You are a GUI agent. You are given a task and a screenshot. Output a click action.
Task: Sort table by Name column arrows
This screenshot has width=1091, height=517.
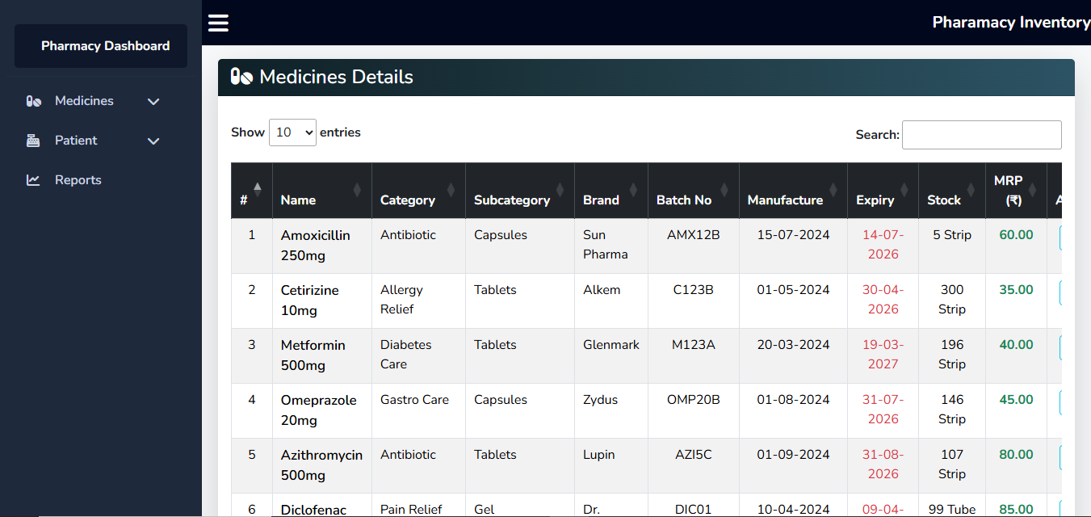[357, 190]
